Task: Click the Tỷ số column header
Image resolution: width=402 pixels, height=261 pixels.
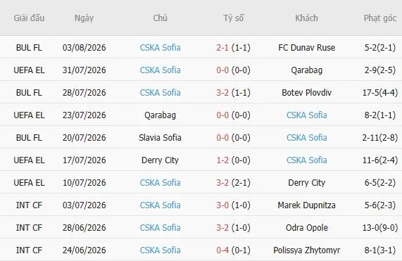Action: [x=233, y=18]
